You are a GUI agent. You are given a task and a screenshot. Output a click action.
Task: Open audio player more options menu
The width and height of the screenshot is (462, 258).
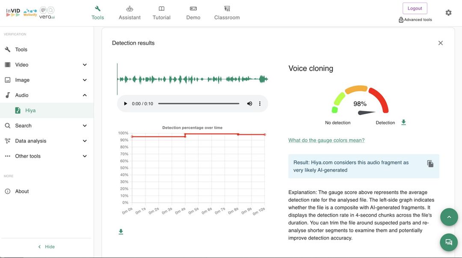[260, 104]
